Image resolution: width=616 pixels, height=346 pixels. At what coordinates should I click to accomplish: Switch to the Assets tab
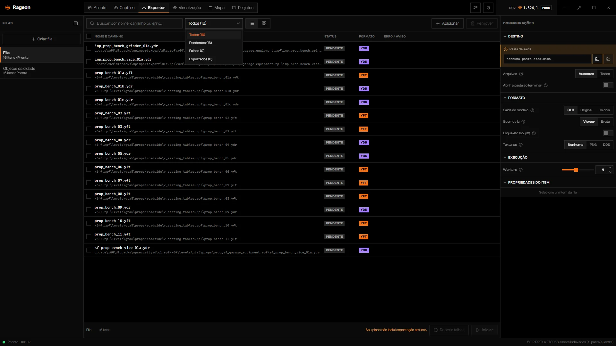[97, 8]
